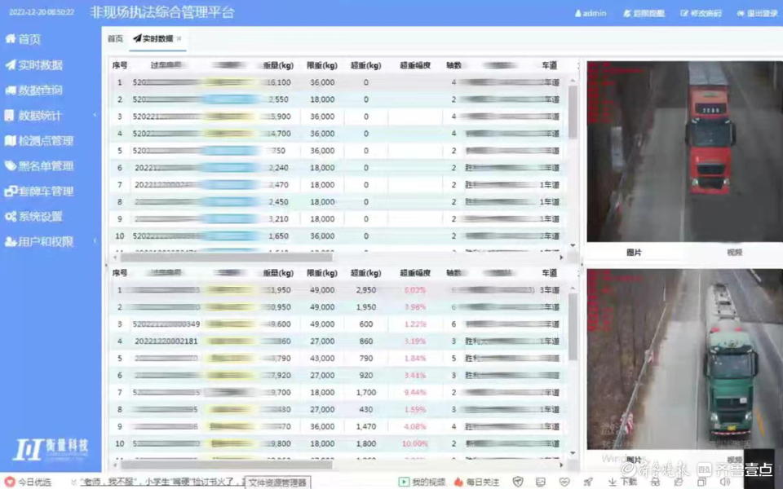Screen dimensions: 783x489
Task: Open 我的视频 in browser status bar
Action: pyautogui.click(x=422, y=482)
